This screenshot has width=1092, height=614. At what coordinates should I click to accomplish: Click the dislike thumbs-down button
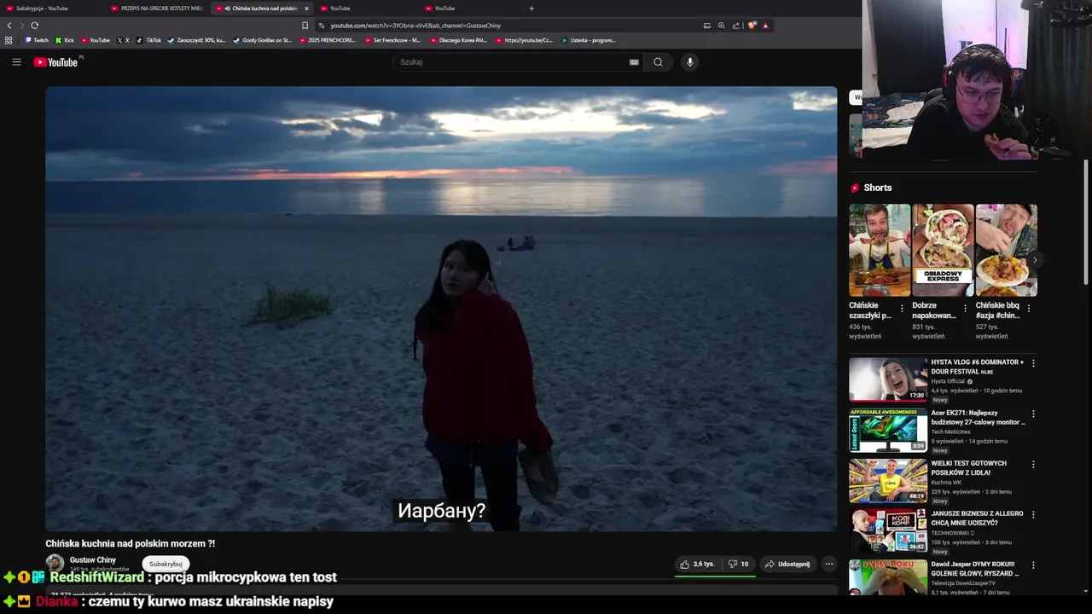(x=738, y=564)
